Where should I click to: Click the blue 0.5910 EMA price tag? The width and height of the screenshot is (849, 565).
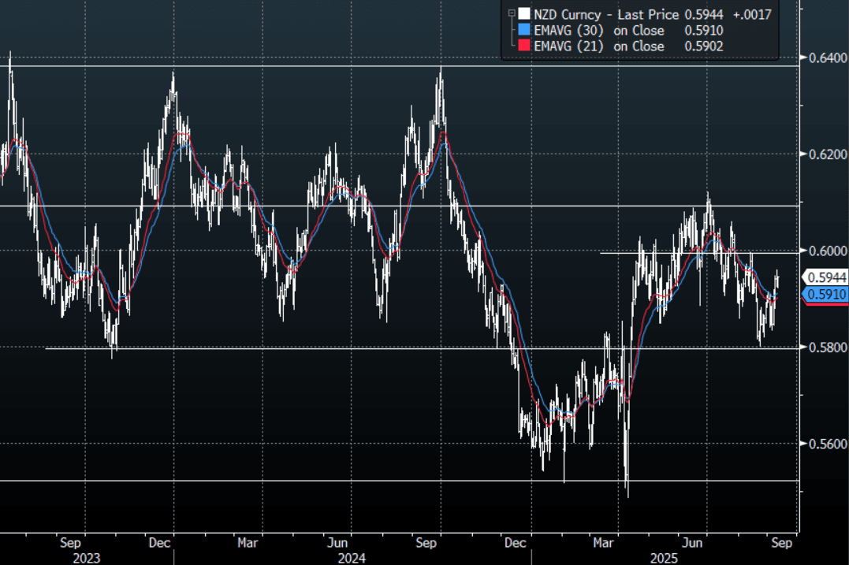[x=825, y=295]
